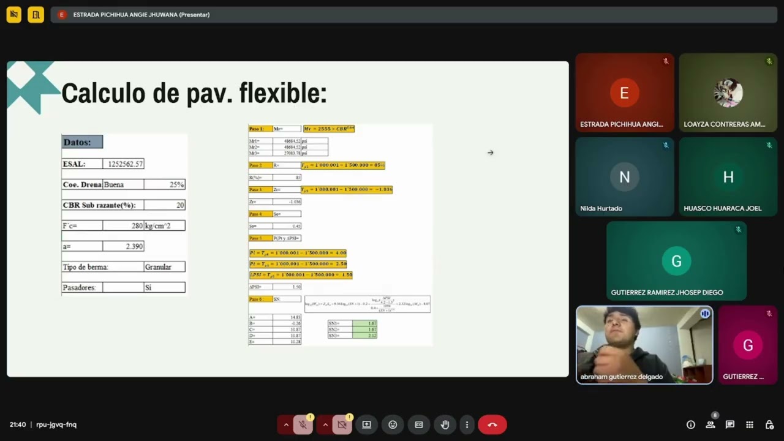Click the ESAL: label
The image size is (784, 441).
(74, 164)
